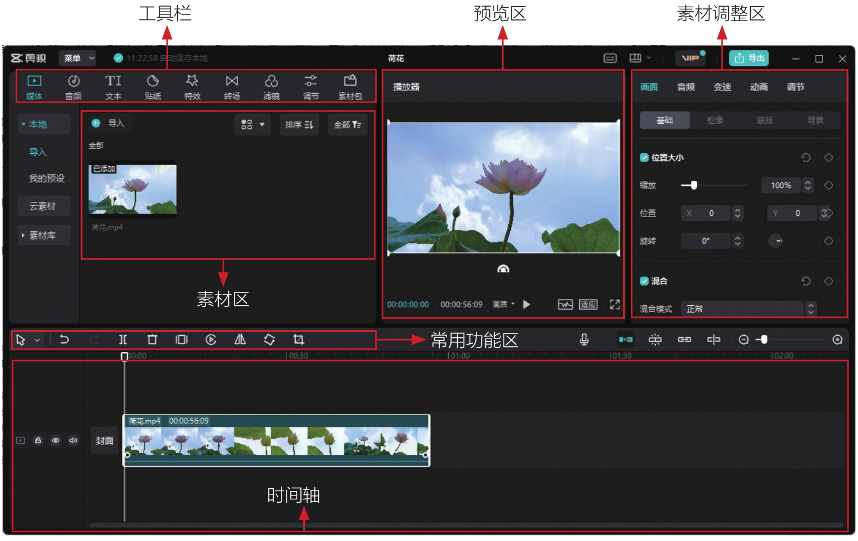Image resolution: width=858 pixels, height=541 pixels.
Task: Open the 贴纸 sticker tool
Action: (153, 87)
